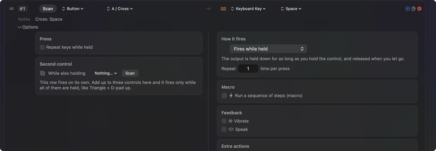
Task: Click the Repeat times per press field
Action: (248, 69)
